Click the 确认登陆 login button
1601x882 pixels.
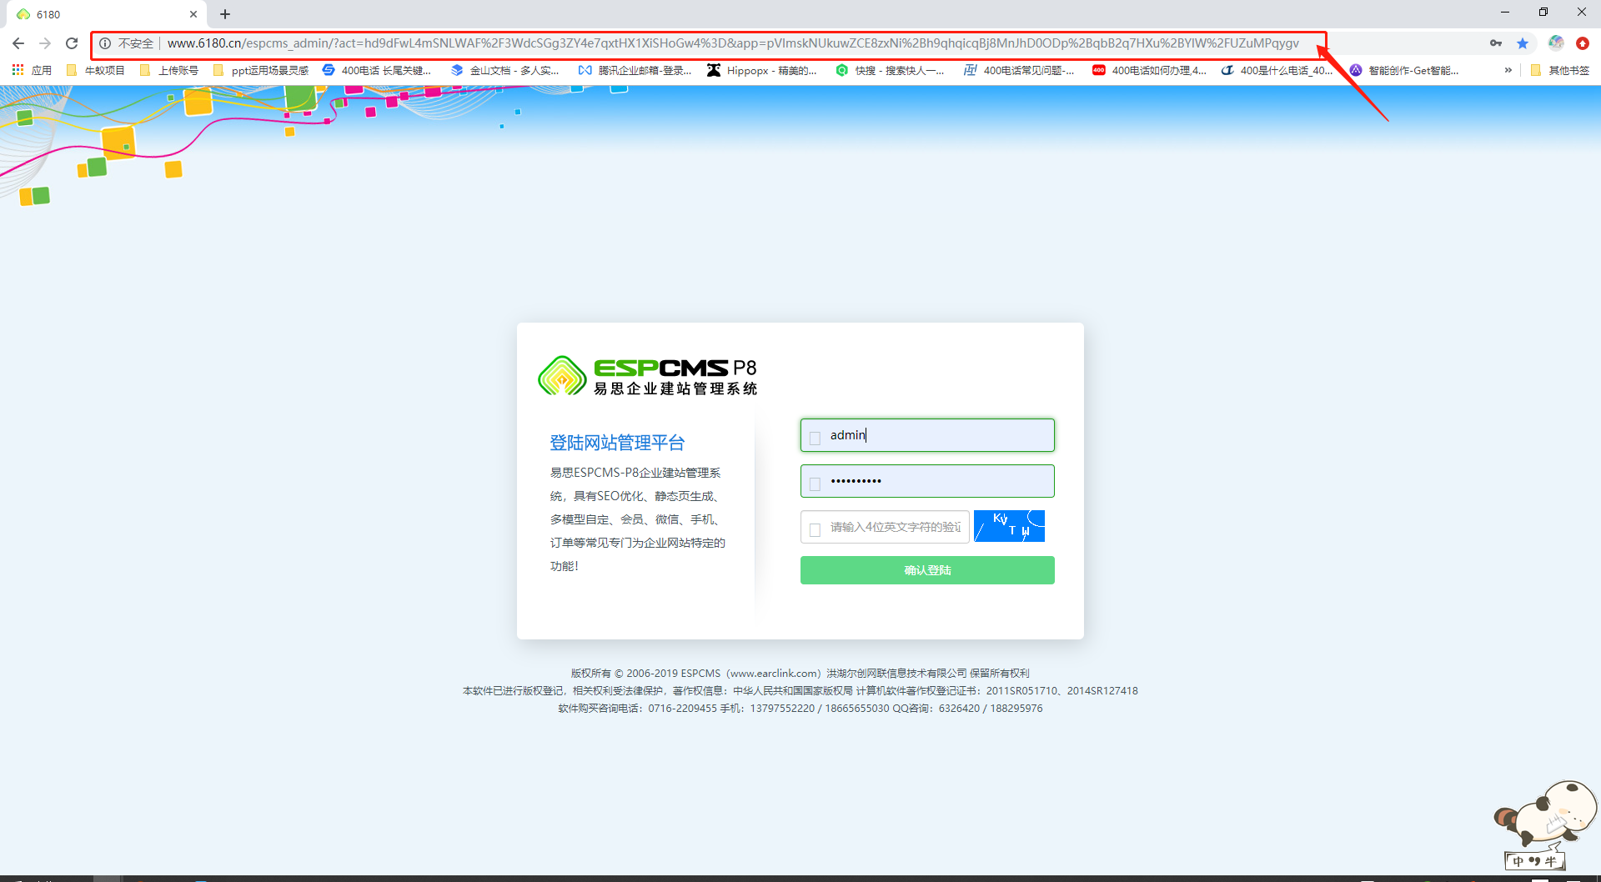[x=927, y=570]
